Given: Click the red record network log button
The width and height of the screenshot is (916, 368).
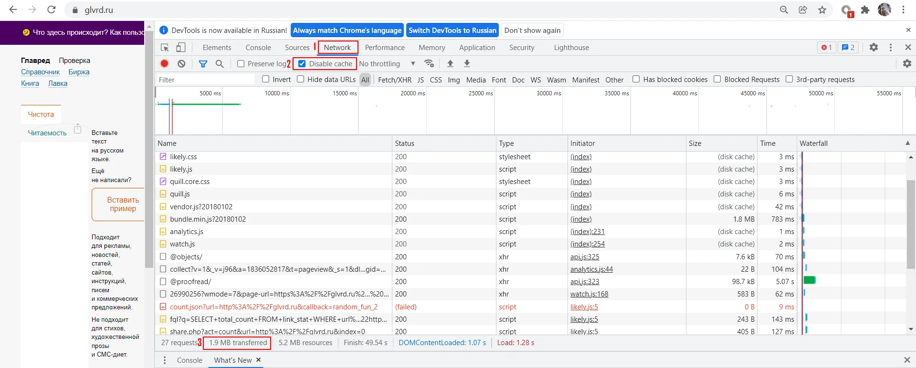Looking at the screenshot, I should pos(165,63).
